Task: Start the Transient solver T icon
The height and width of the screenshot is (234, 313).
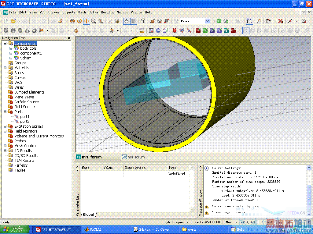Action: (198, 30)
